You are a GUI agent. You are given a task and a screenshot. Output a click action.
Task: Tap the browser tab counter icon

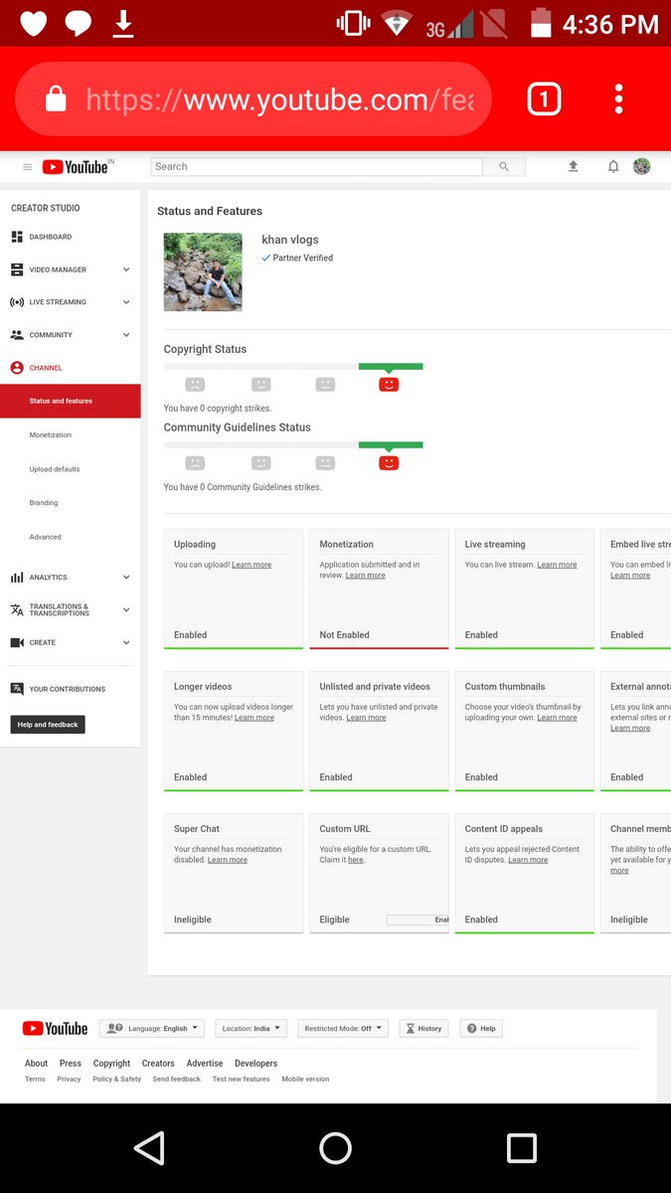coord(544,98)
